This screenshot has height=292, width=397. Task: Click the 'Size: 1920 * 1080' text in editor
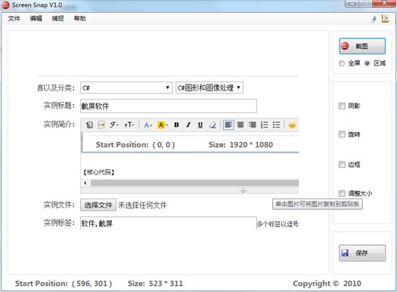coord(240,145)
